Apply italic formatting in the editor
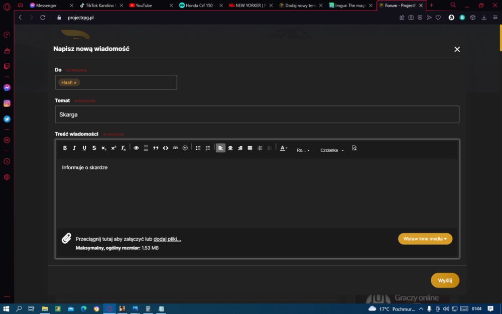Image resolution: width=502 pixels, height=314 pixels. 74,148
